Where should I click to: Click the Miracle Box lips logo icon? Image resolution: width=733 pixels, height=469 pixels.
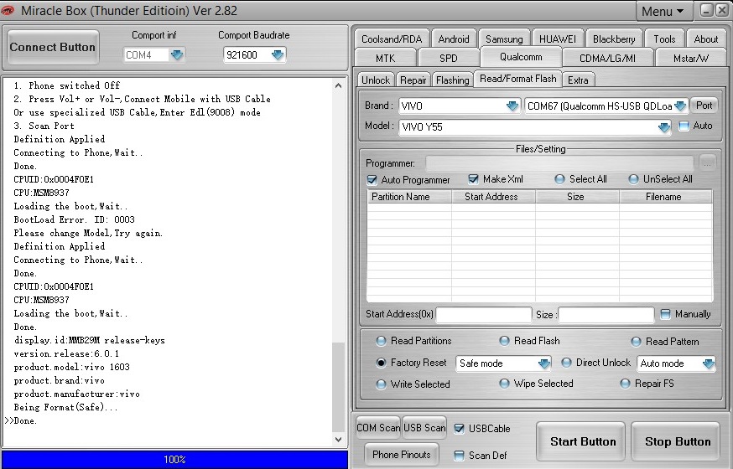point(7,10)
